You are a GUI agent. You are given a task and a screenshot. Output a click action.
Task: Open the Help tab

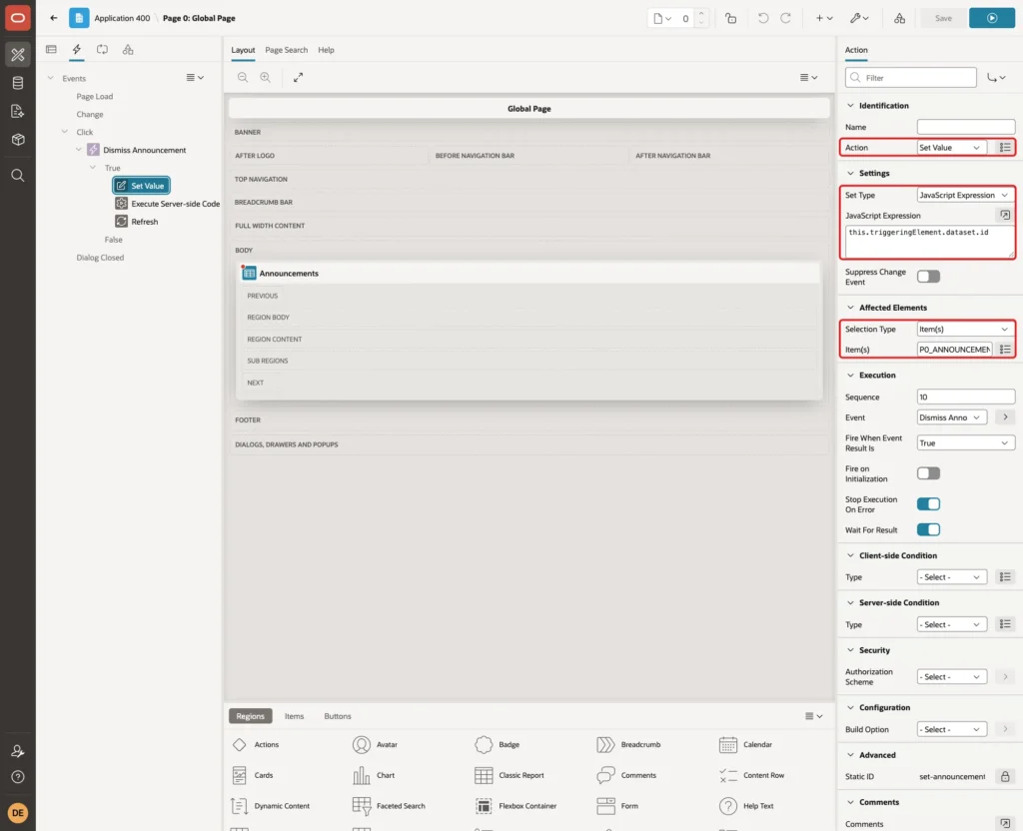(327, 50)
